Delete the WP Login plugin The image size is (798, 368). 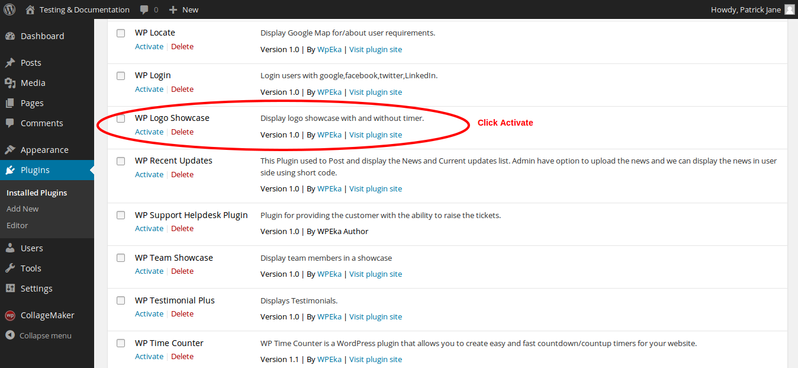182,89
